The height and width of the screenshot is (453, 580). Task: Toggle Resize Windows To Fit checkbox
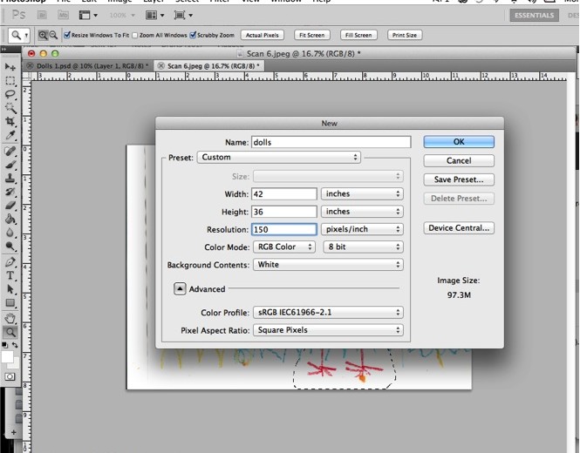67,35
